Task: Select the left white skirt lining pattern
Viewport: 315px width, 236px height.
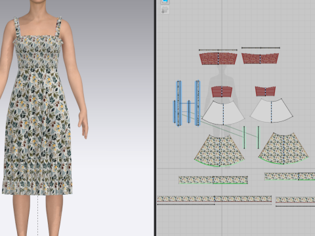Action: click(x=223, y=113)
